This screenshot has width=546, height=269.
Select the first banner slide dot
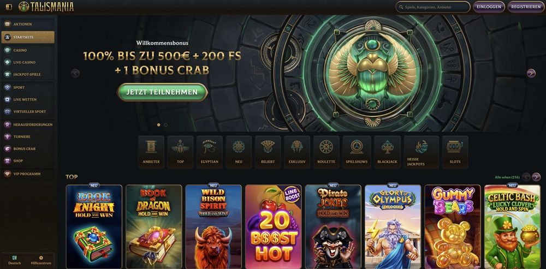159,124
